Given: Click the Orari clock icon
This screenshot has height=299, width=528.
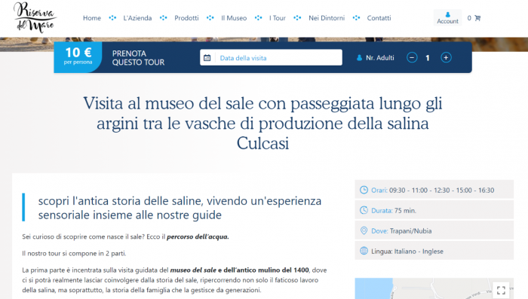Looking at the screenshot, I should tap(364, 190).
